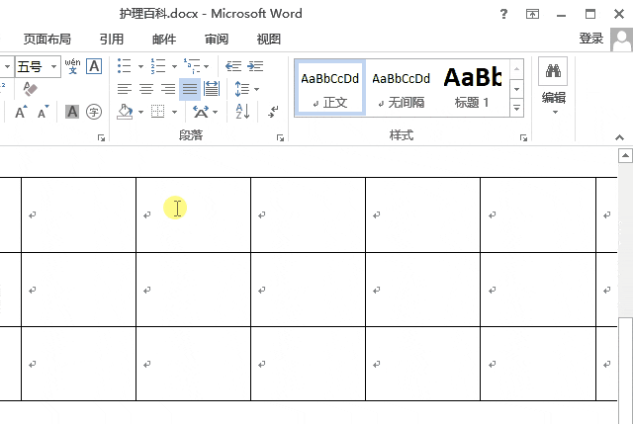633x424 pixels.
Task: Click the bullet list icon
Action: coord(124,66)
